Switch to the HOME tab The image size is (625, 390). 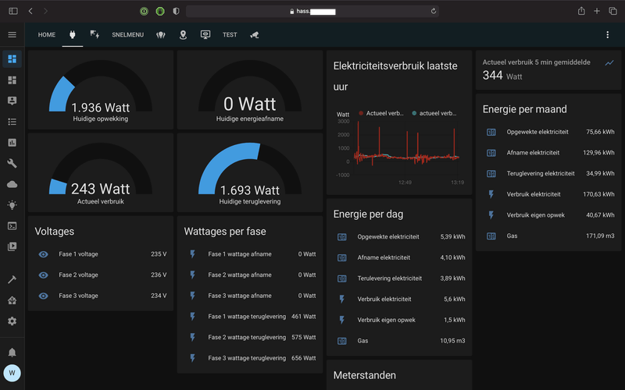click(47, 34)
